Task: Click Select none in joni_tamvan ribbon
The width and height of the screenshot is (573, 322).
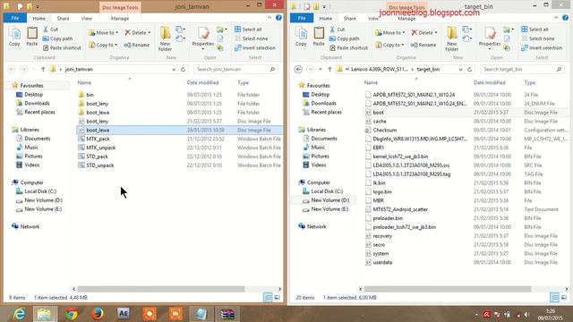Action: (252, 38)
